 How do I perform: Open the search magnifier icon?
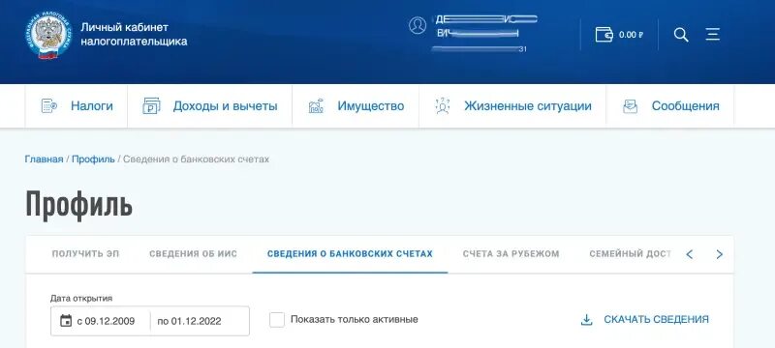click(681, 35)
